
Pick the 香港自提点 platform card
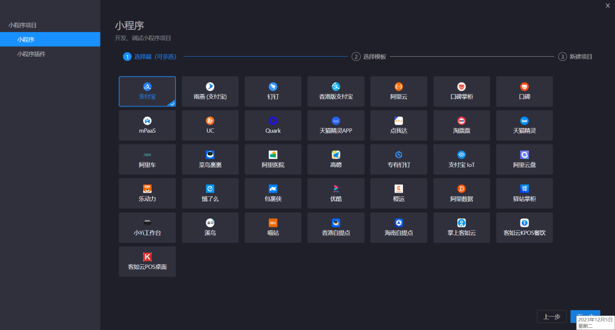click(336, 228)
